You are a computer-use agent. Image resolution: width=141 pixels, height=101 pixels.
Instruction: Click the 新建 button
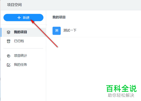pos(23,17)
